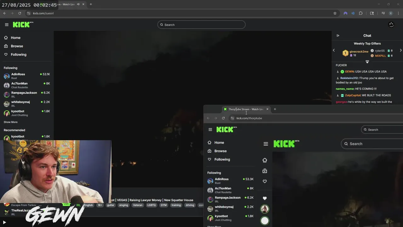Open the browser extensions puzzle icon

[x=361, y=13]
